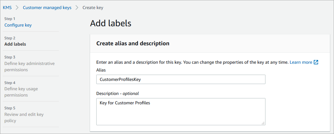This screenshot has width=334, height=134.
Task: Click external link icon beside Learn more
Action: pos(316,62)
